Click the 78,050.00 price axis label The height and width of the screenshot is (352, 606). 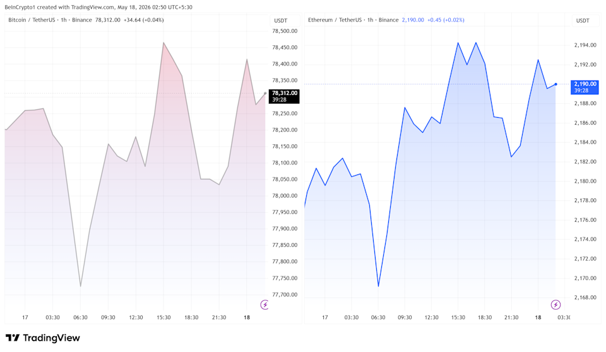(285, 179)
